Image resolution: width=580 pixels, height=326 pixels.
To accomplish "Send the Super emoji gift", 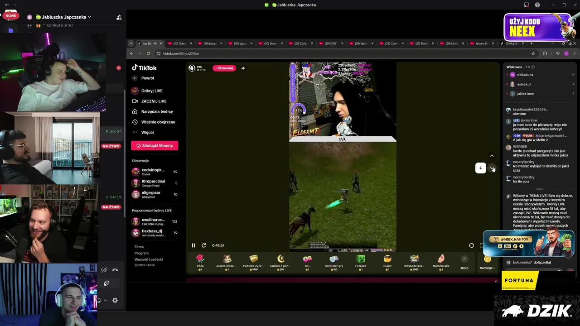I will (x=387, y=262).
